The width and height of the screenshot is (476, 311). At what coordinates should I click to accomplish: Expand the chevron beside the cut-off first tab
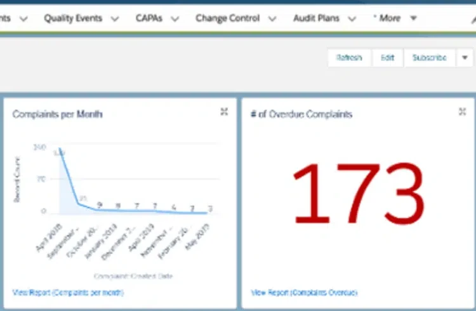click(x=23, y=19)
